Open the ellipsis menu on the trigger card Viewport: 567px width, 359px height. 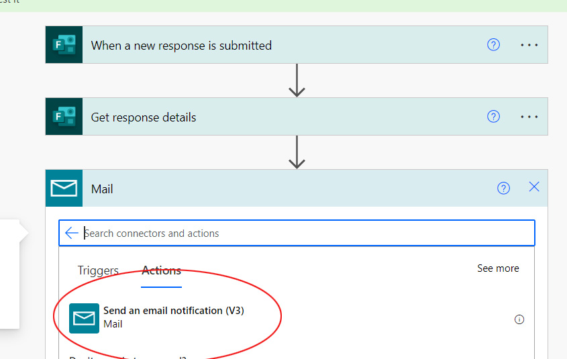point(529,45)
